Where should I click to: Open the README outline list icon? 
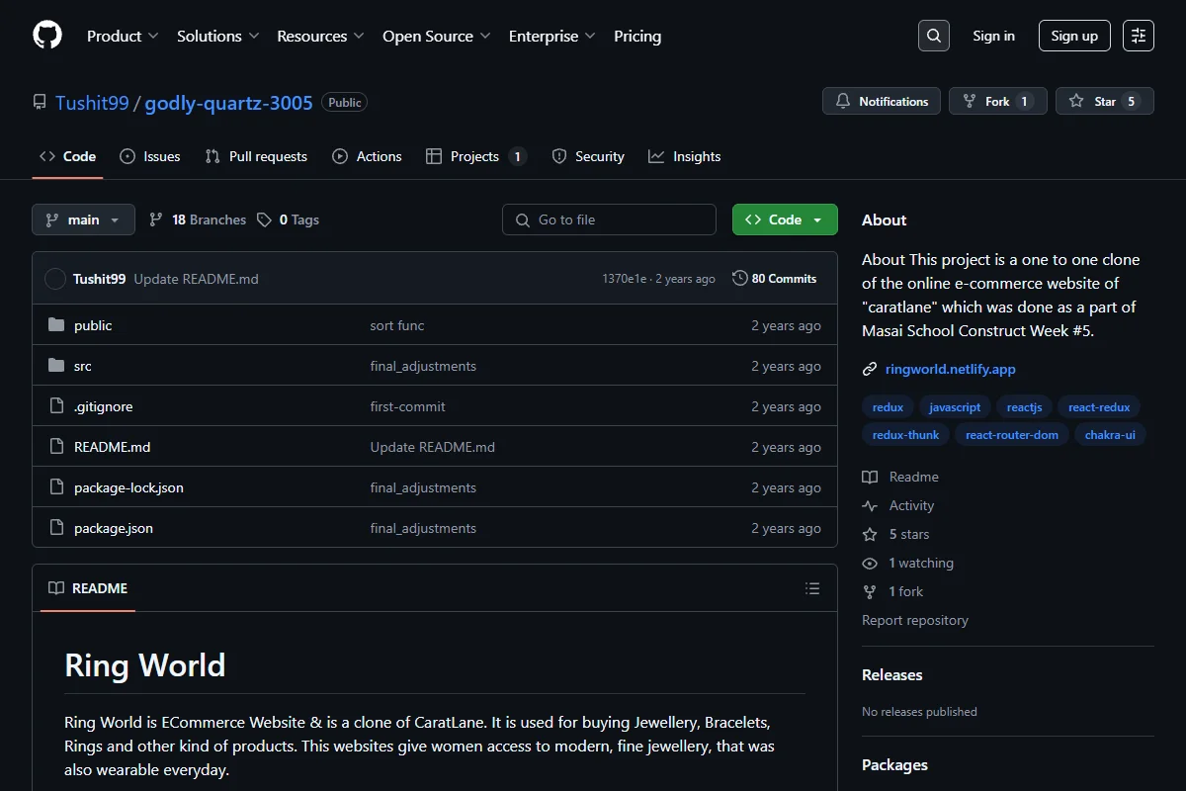[x=812, y=588]
